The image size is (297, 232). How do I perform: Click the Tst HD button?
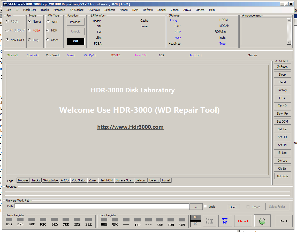[x=282, y=106]
